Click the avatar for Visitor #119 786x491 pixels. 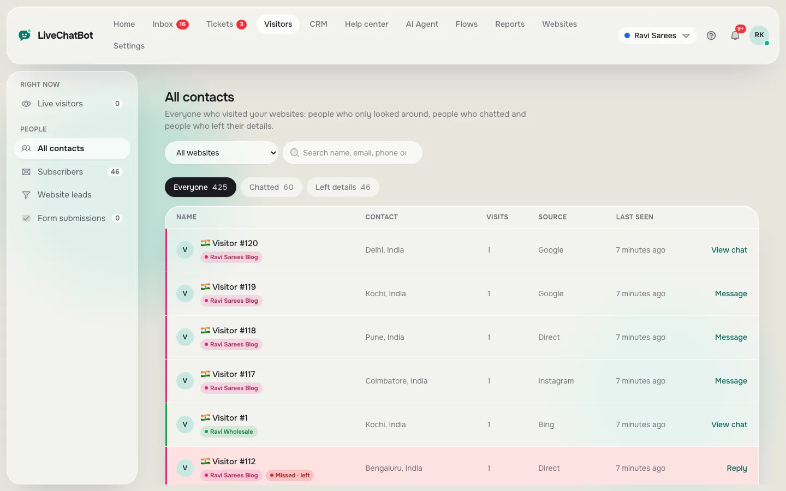[x=185, y=294]
